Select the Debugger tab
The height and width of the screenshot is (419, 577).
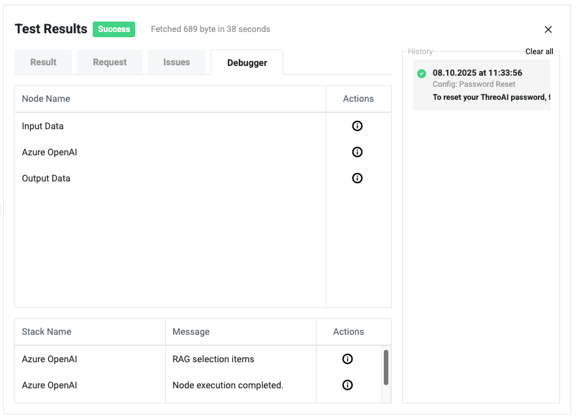[247, 63]
